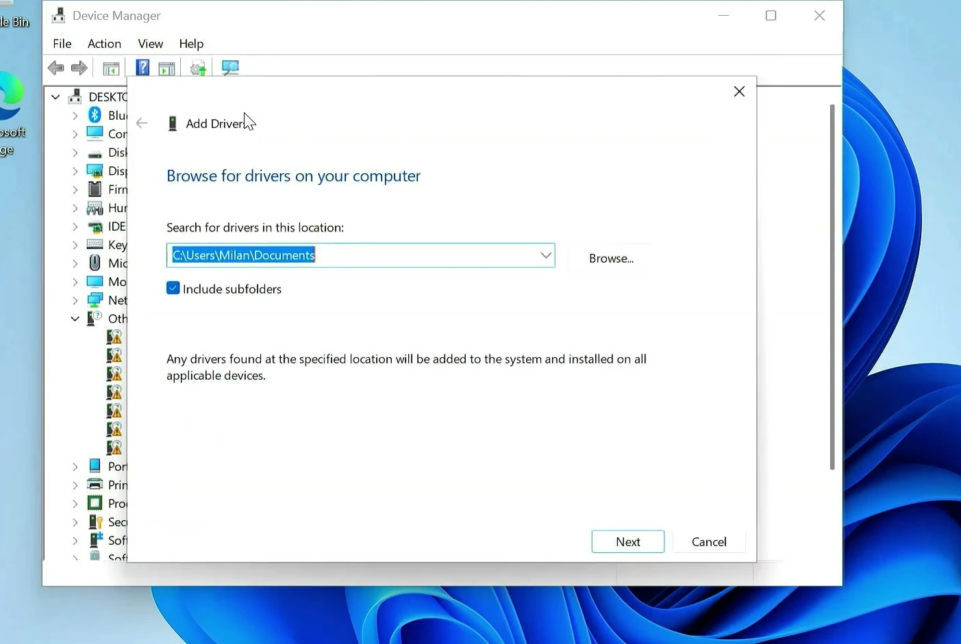This screenshot has height=644, width=961.
Task: Select the Display adapters icon in tree
Action: coord(95,171)
